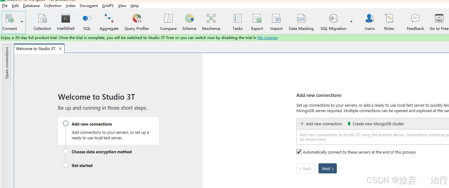Image resolution: width=449 pixels, height=188 pixels.
Task: Click Create new MongoDB cluster
Action: (x=376, y=124)
